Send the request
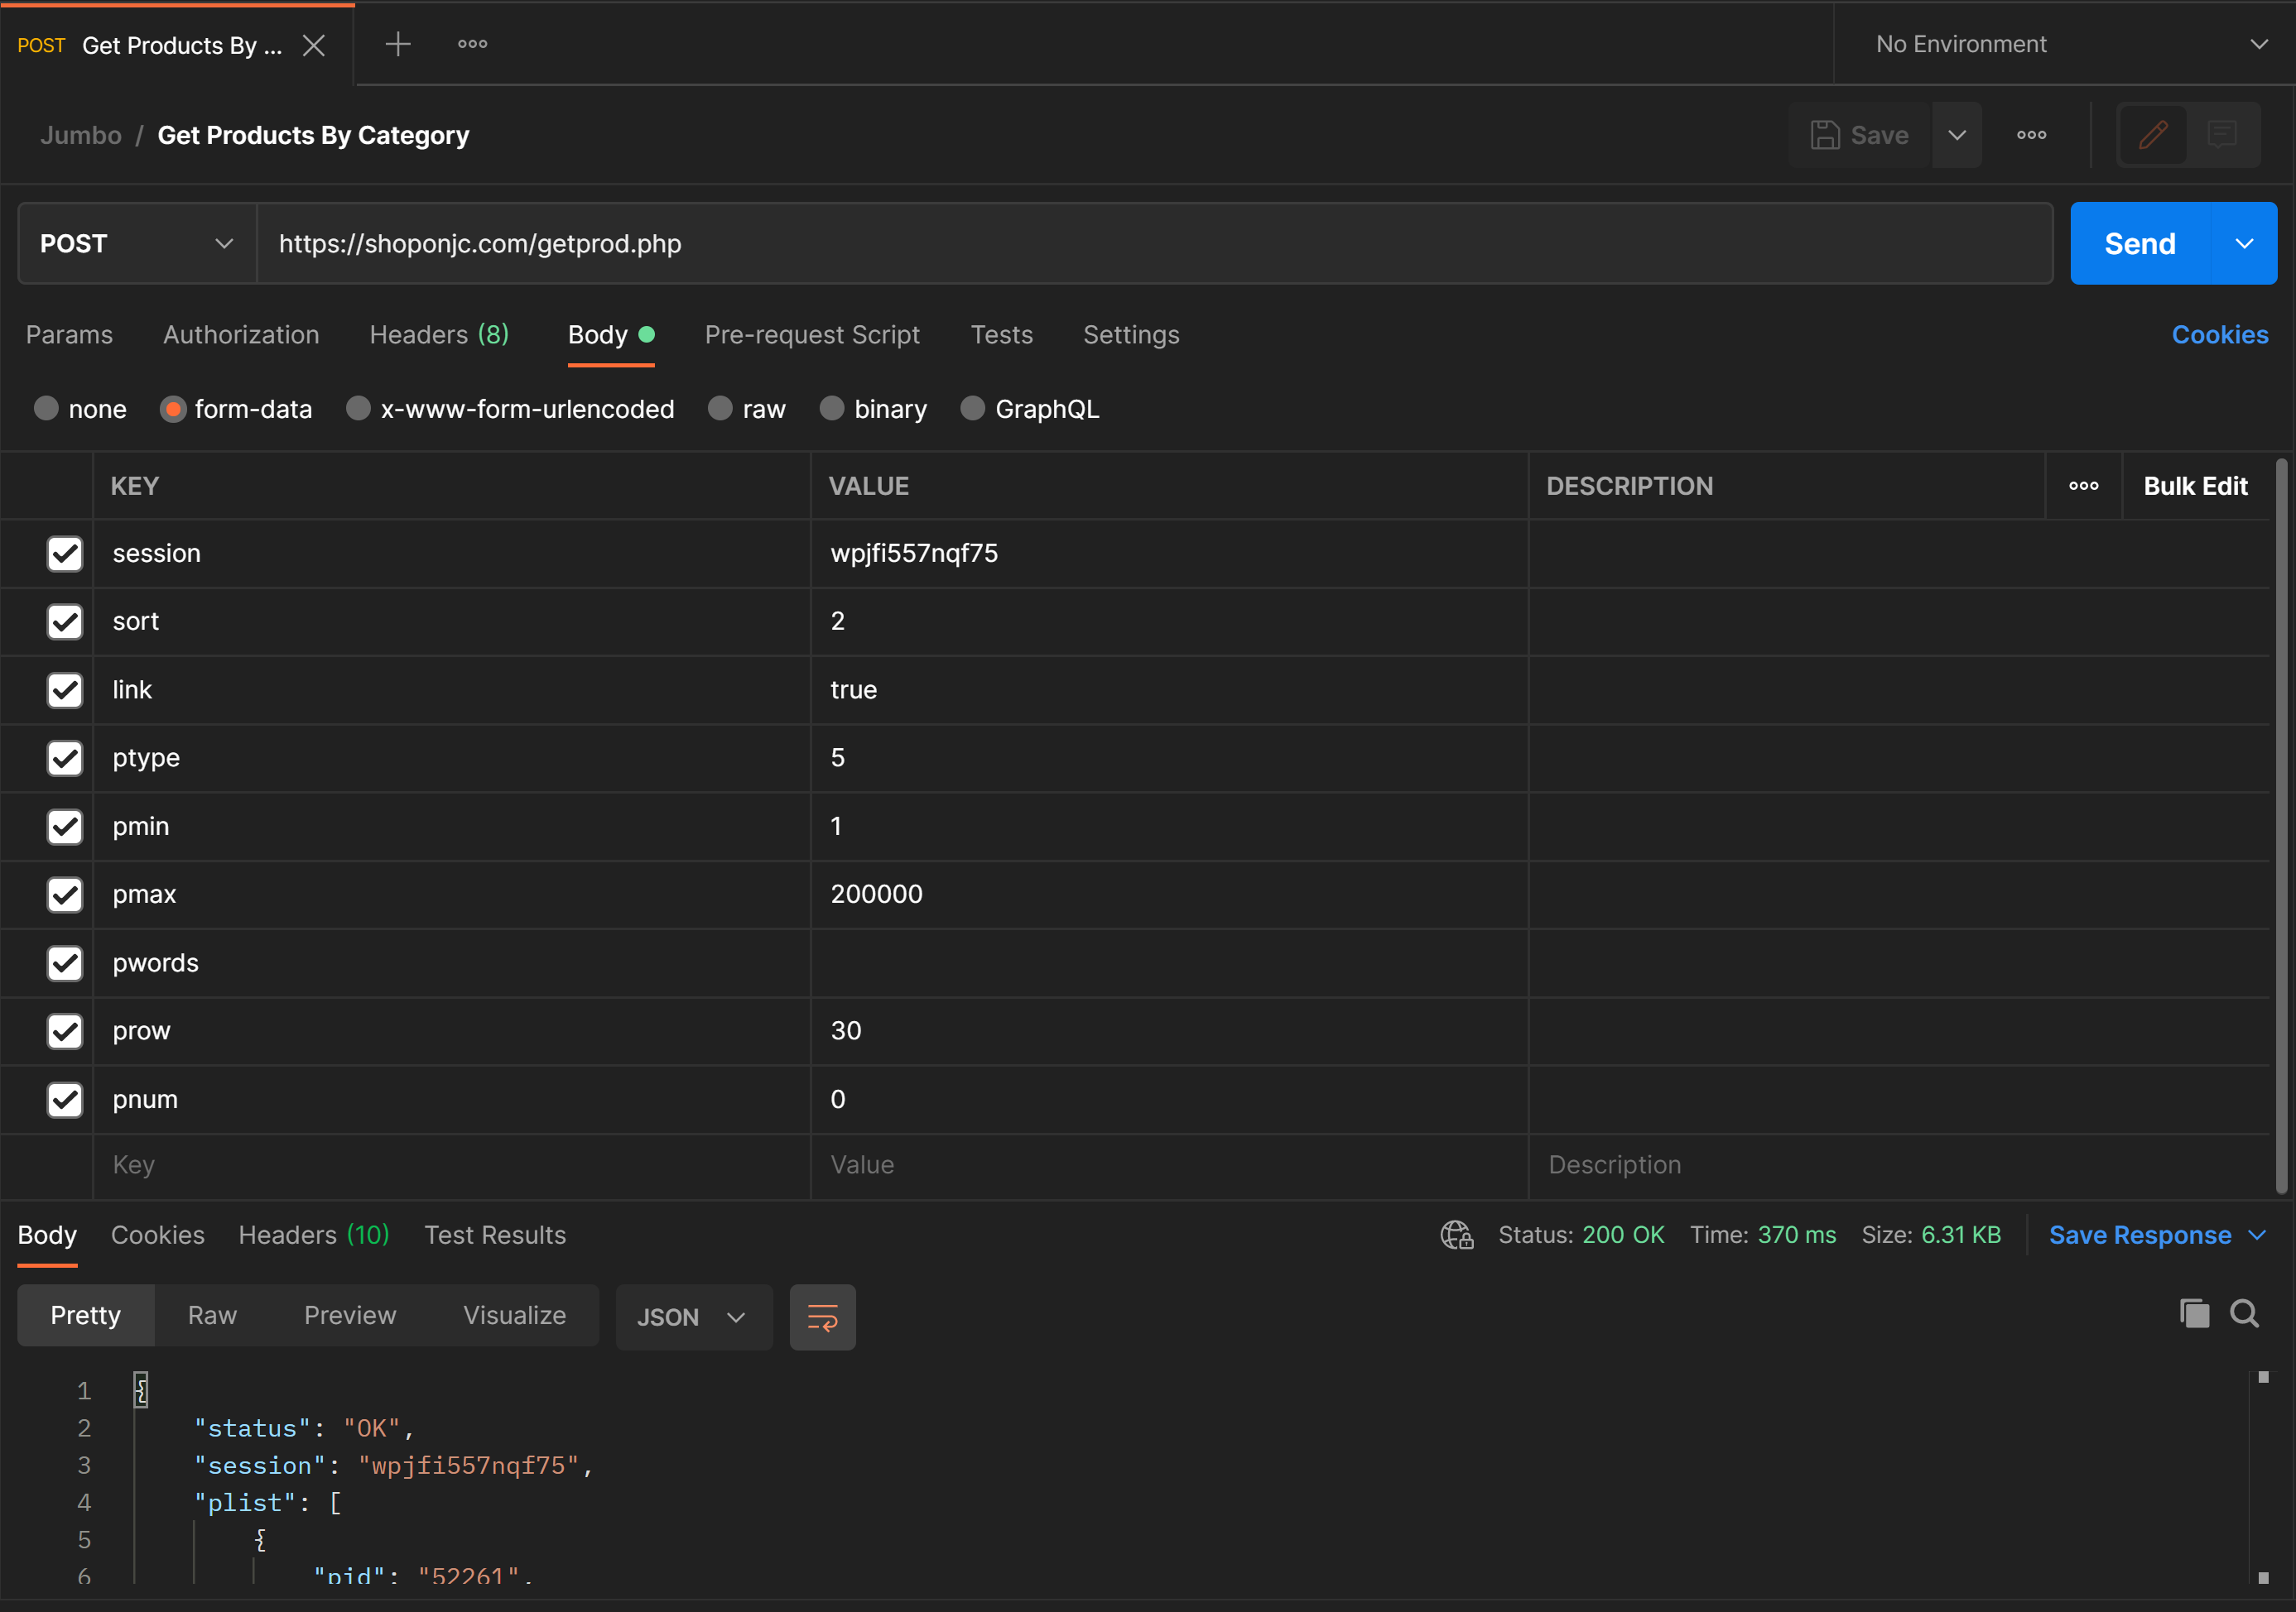2296x1612 pixels. click(x=2139, y=244)
